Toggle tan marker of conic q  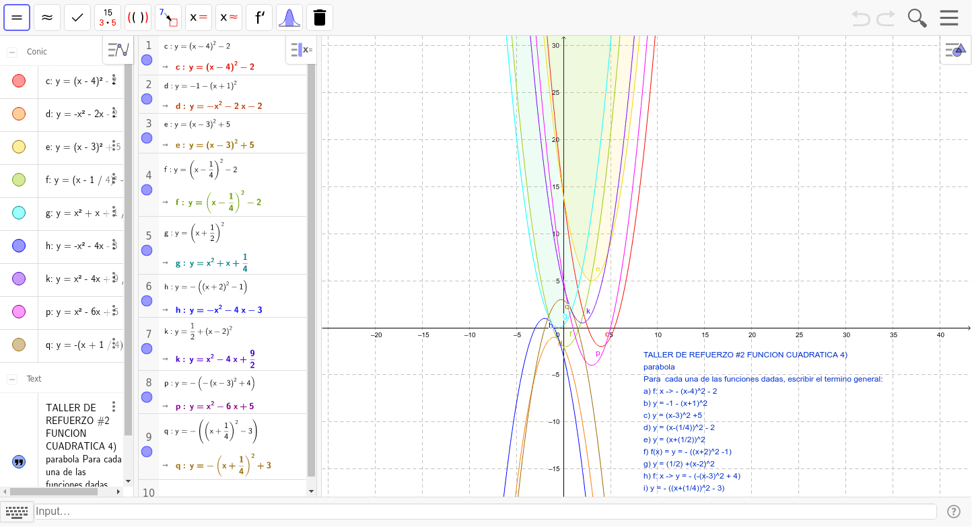click(x=19, y=345)
